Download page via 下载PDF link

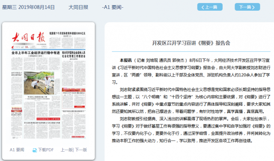click(46, 150)
